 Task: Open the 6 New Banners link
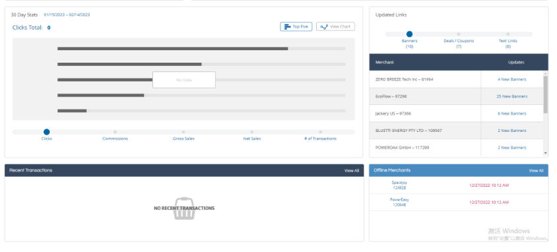[x=512, y=113]
